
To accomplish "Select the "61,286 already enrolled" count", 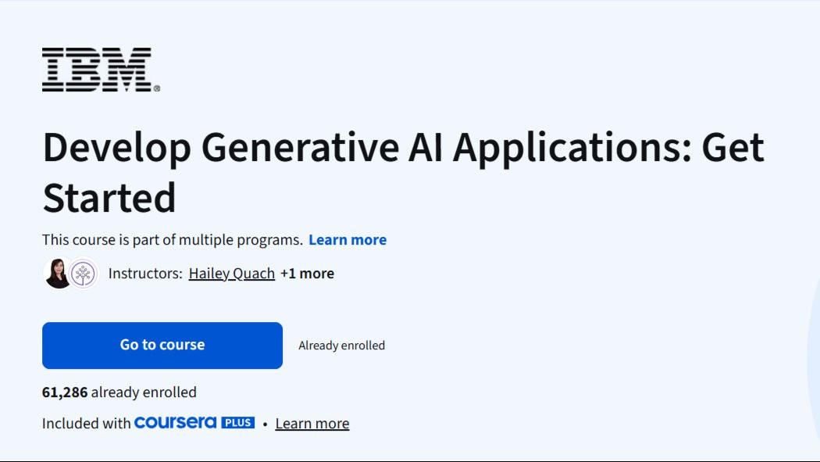I will coord(119,392).
